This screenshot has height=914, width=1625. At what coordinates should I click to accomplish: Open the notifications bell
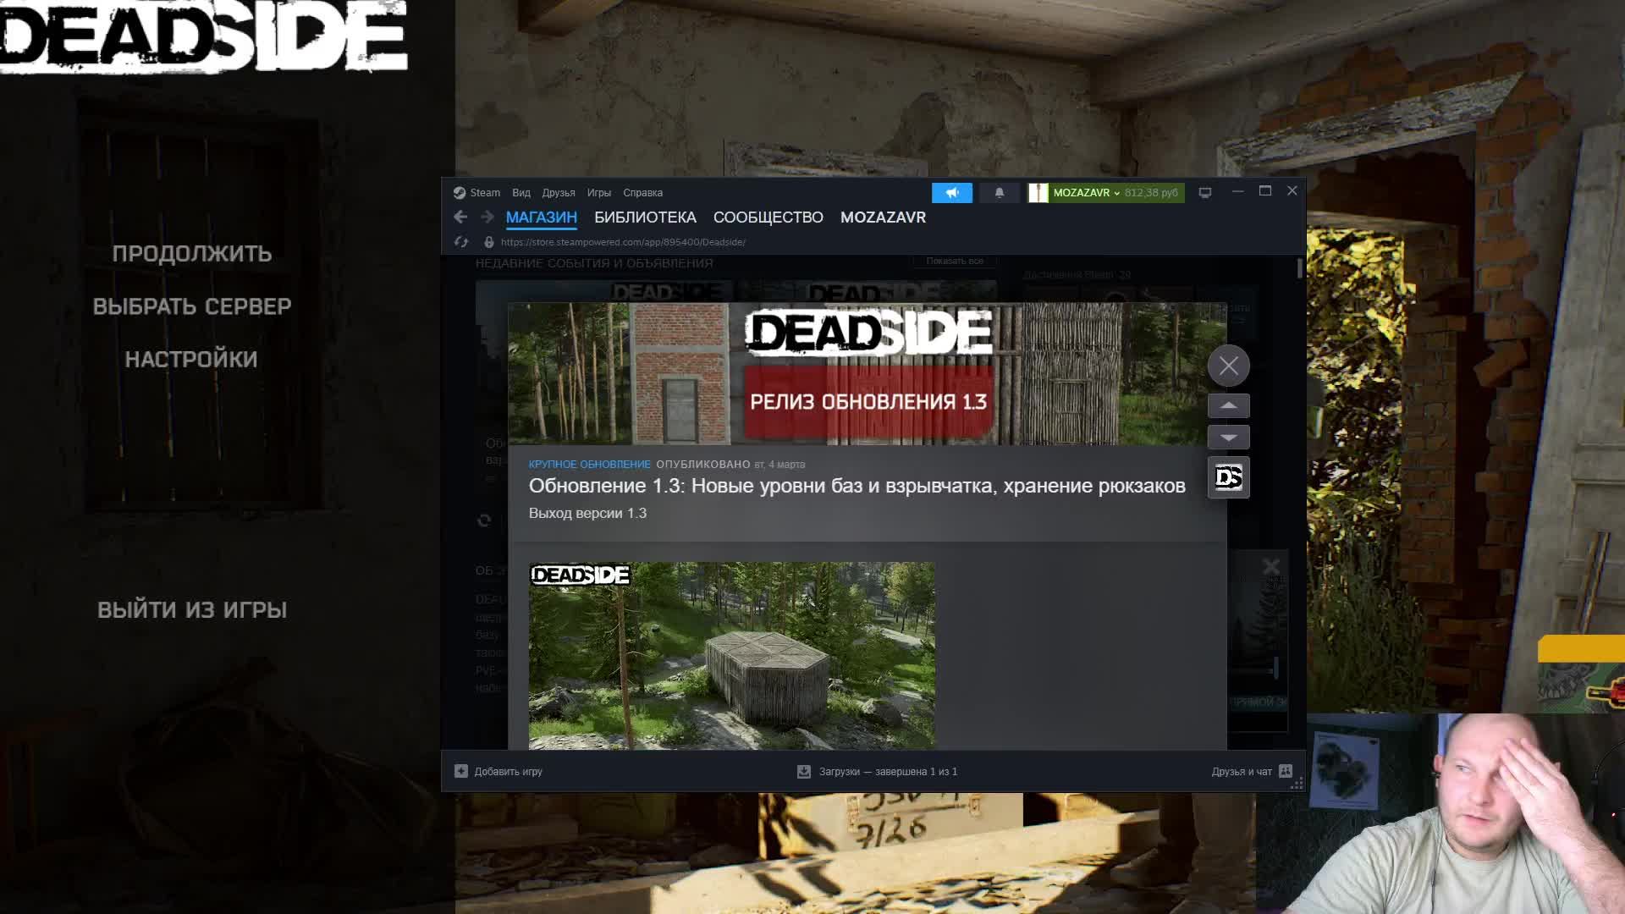[999, 193]
